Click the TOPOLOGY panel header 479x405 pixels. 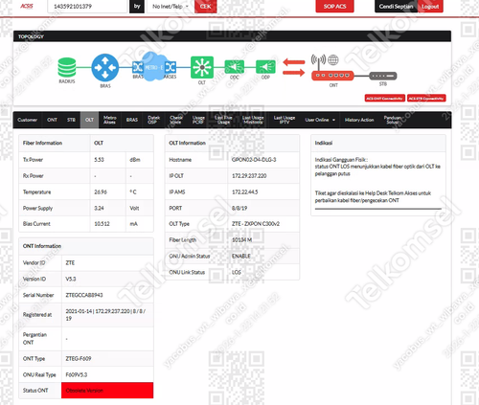232,36
